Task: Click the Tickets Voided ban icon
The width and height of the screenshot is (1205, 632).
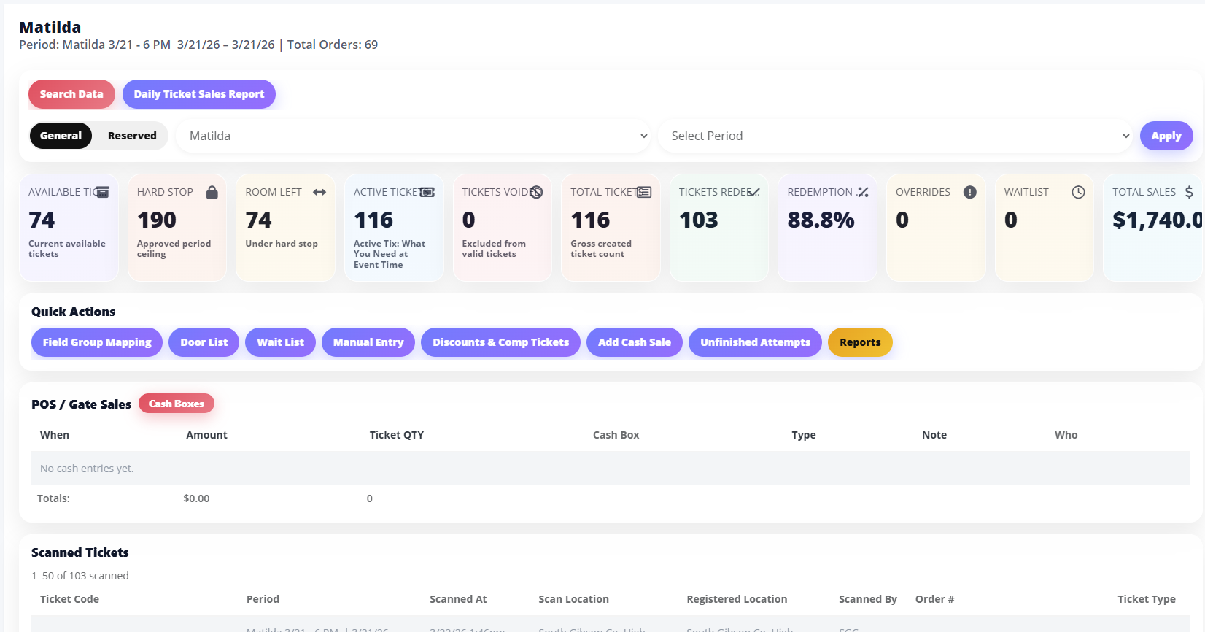Action: 536,192
